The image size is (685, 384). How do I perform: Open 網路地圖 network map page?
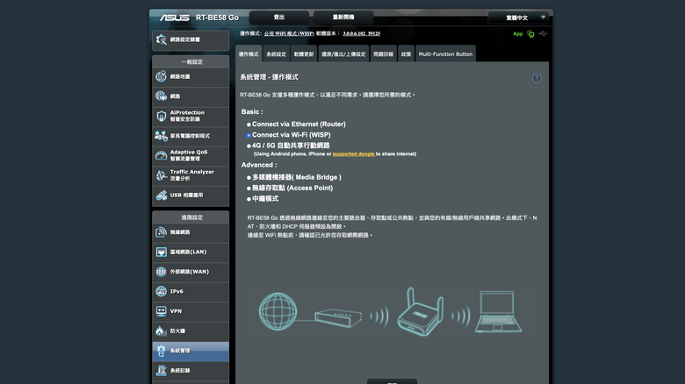pos(191,77)
